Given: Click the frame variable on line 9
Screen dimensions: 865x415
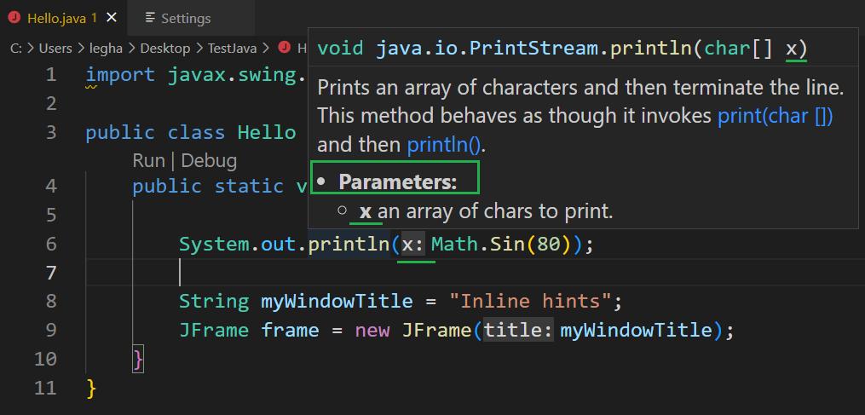Looking at the screenshot, I should pyautogui.click(x=290, y=331).
